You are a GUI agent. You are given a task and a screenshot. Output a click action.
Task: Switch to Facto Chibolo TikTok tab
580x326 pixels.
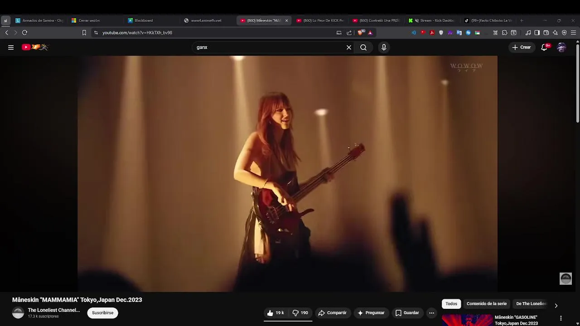[x=488, y=20]
